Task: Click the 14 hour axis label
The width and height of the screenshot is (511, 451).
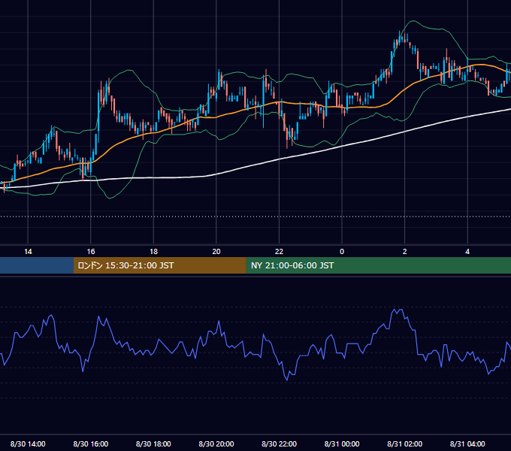Action: [28, 252]
